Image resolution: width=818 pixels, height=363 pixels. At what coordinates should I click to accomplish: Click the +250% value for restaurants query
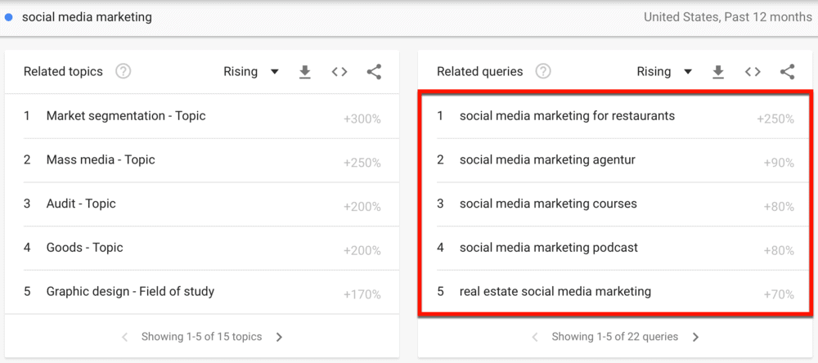pyautogui.click(x=775, y=119)
